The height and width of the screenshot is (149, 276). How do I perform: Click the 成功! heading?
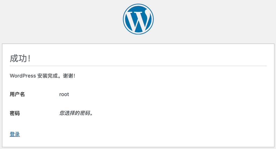click(20, 58)
